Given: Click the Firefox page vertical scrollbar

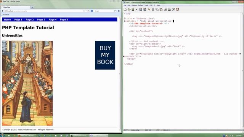Looking at the screenshot, I should [120, 74].
